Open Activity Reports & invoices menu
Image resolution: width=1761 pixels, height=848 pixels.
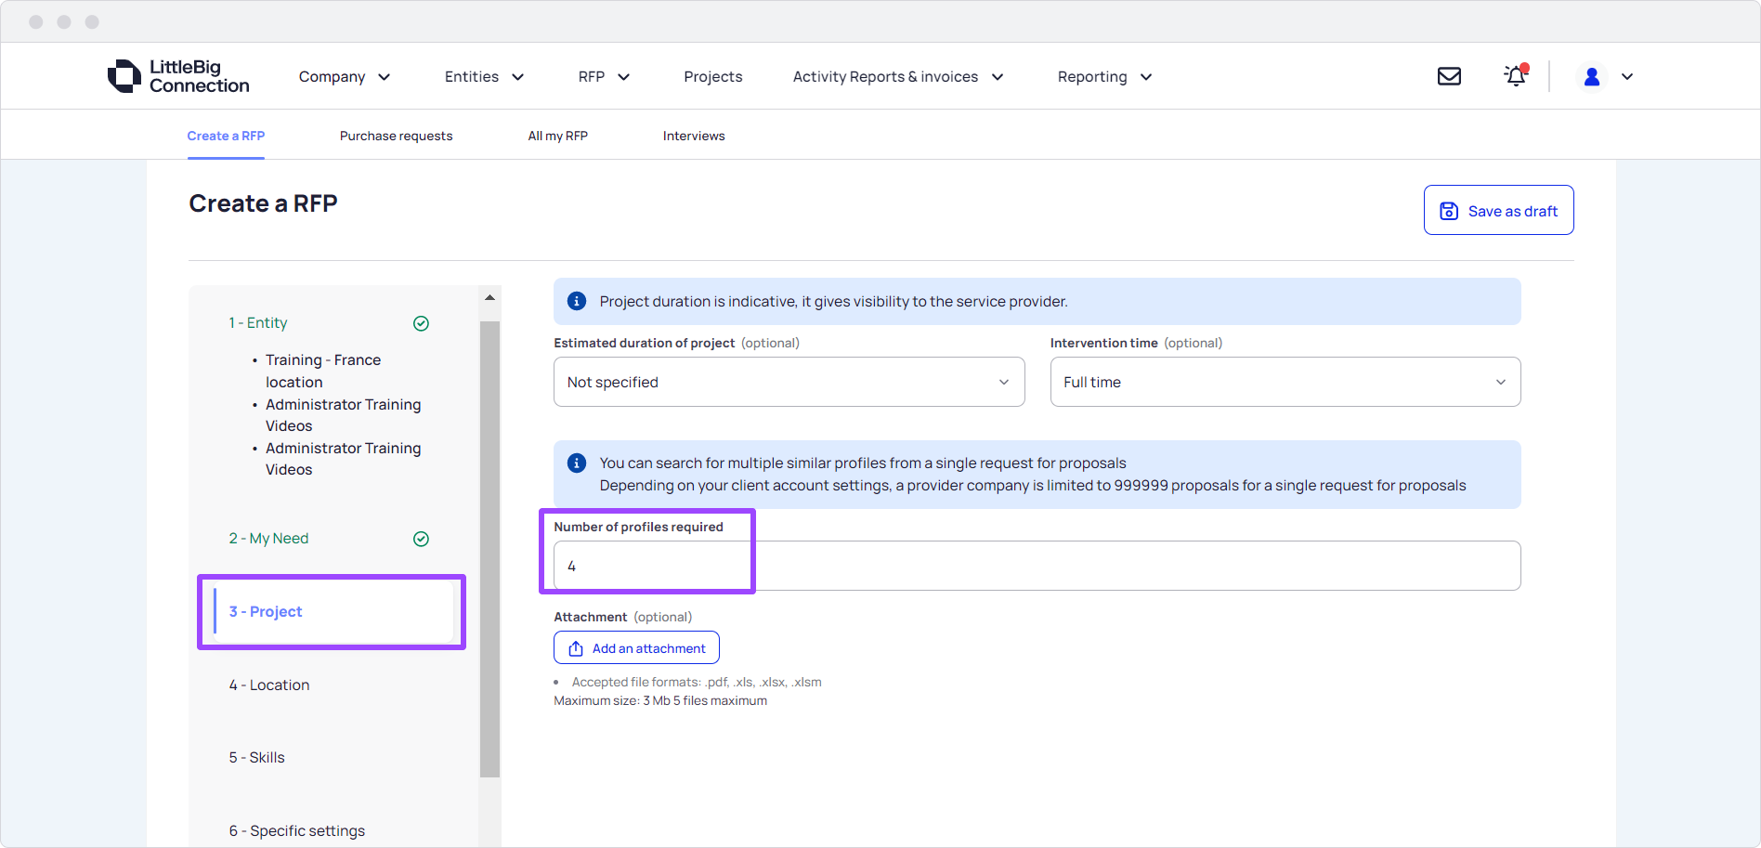[x=897, y=77]
